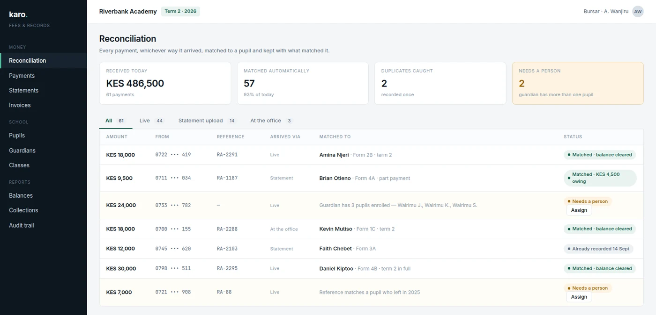Click reference RA-88

point(224,292)
